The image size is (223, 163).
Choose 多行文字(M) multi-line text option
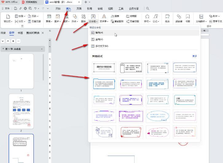[x=144, y=46]
